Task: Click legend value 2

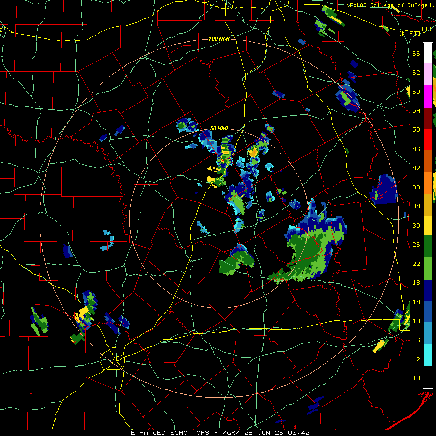Action: click(418, 359)
